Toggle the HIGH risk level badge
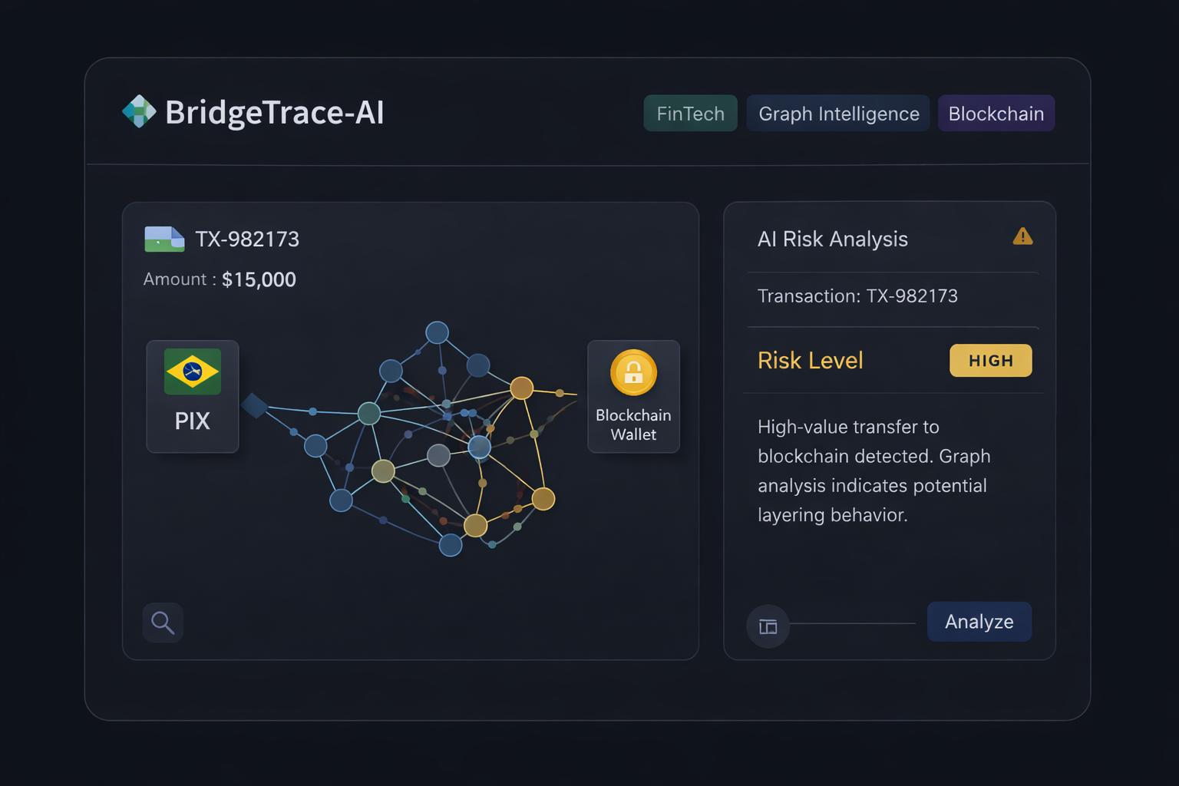Viewport: 1179px width, 786px height. coord(990,360)
